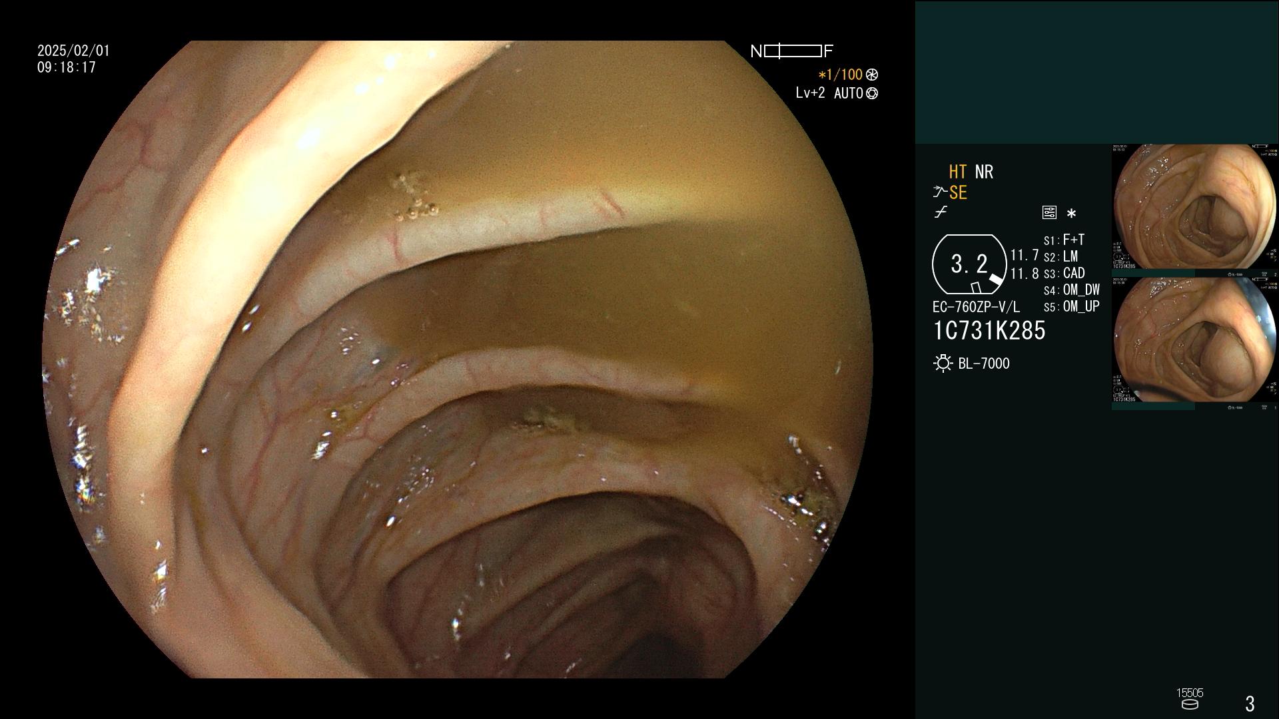Click the NR noise reduction label
This screenshot has width=1279, height=719.
(x=984, y=172)
